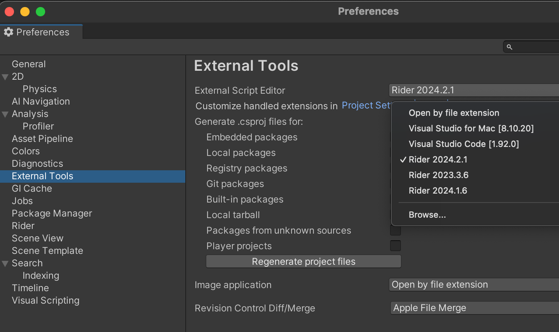The image size is (559, 332).
Task: Open the Package Manager settings page
Action: pyautogui.click(x=52, y=213)
